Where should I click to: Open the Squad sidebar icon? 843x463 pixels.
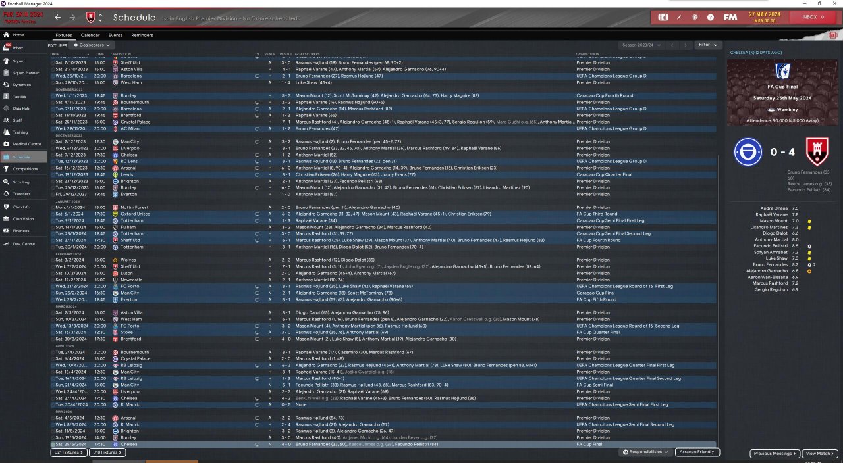pyautogui.click(x=7, y=61)
